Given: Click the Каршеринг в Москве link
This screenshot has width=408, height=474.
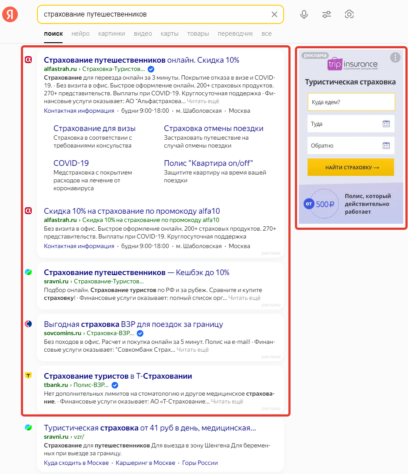Looking at the screenshot, I should pyautogui.click(x=145, y=463).
